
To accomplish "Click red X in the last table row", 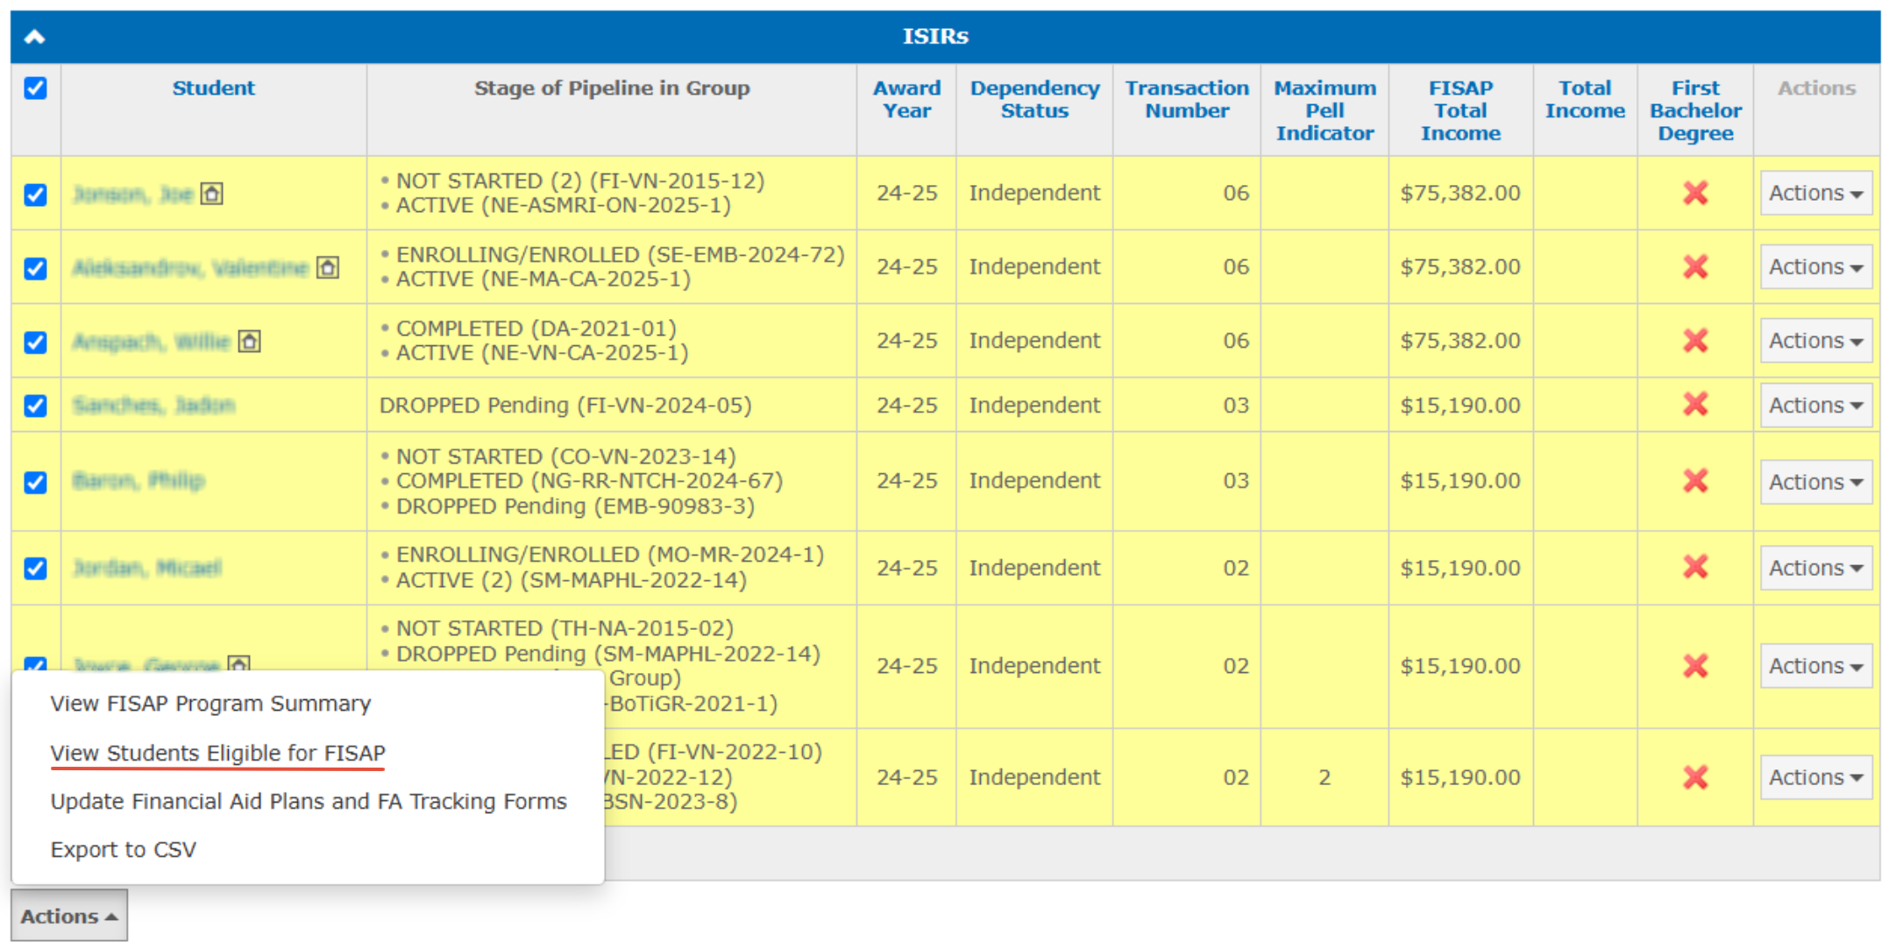I will [1694, 777].
